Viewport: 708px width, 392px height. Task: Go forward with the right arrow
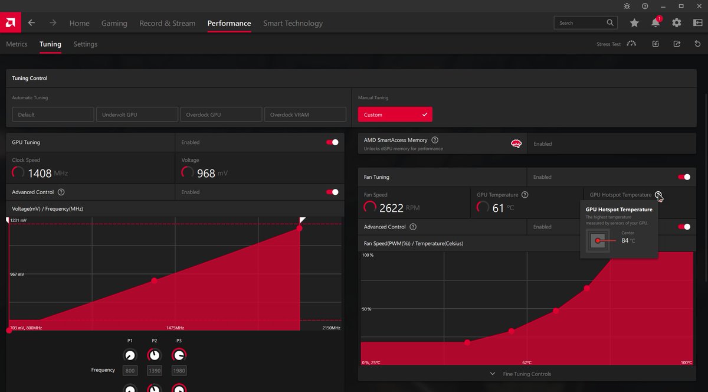53,23
